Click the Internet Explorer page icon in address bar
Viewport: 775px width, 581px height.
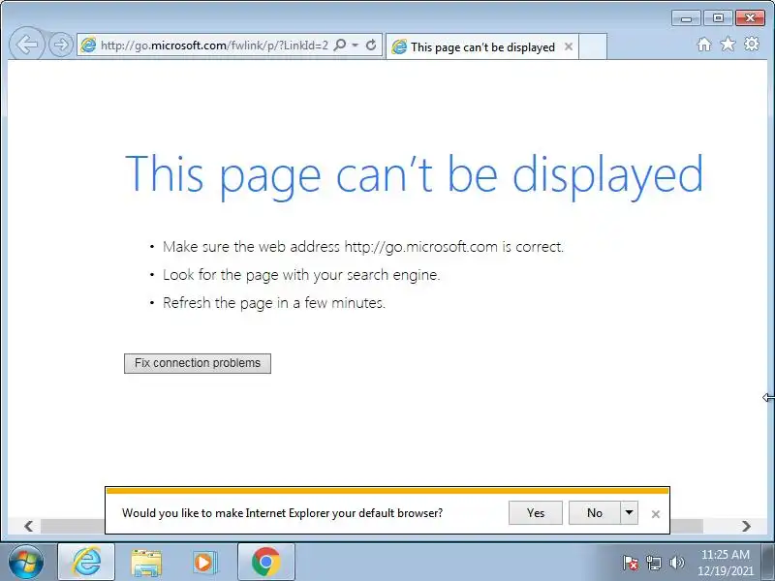[x=88, y=45]
